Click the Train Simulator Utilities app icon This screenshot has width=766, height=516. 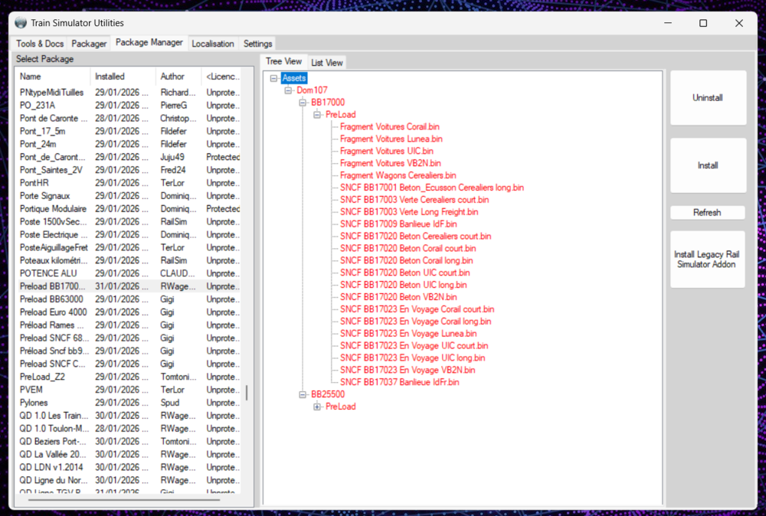click(x=21, y=22)
